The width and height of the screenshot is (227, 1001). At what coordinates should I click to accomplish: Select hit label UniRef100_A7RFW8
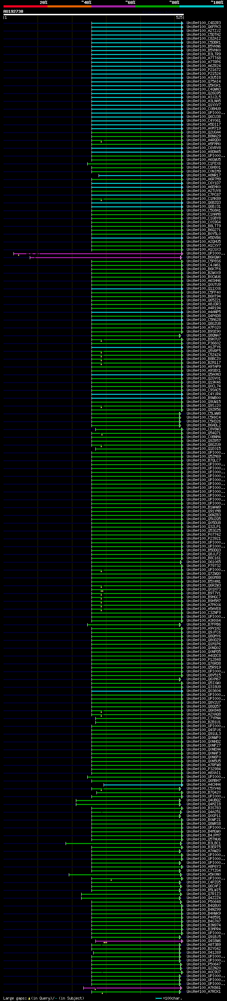(204, 765)
